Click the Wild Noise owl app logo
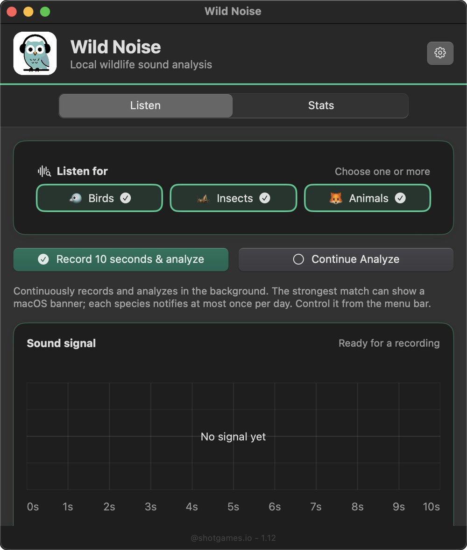Image resolution: width=467 pixels, height=550 pixels. click(x=35, y=53)
